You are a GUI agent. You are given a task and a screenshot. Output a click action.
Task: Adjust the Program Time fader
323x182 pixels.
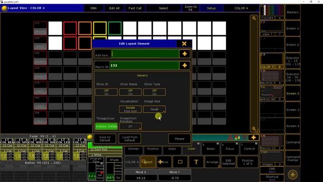pos(92,171)
